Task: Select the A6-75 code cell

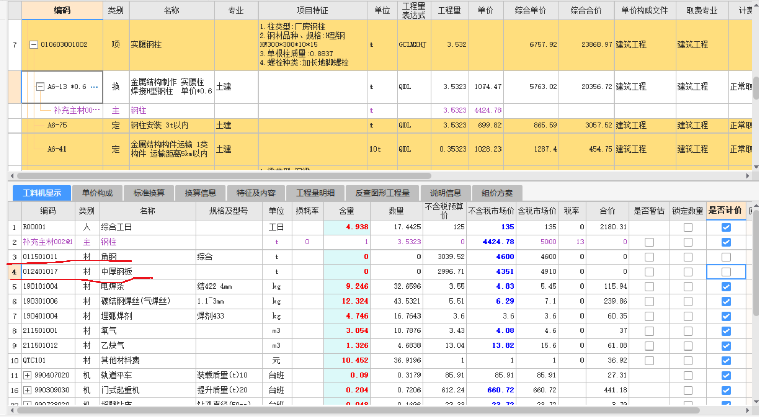Action: pos(62,125)
